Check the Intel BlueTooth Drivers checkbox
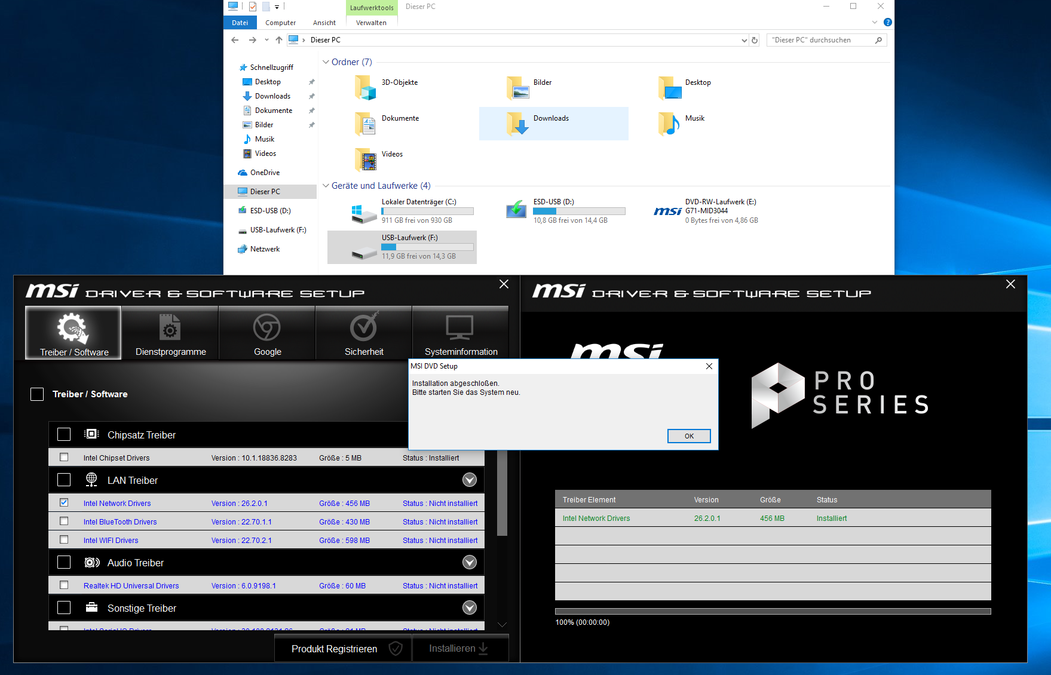This screenshot has width=1051, height=675. click(x=64, y=521)
